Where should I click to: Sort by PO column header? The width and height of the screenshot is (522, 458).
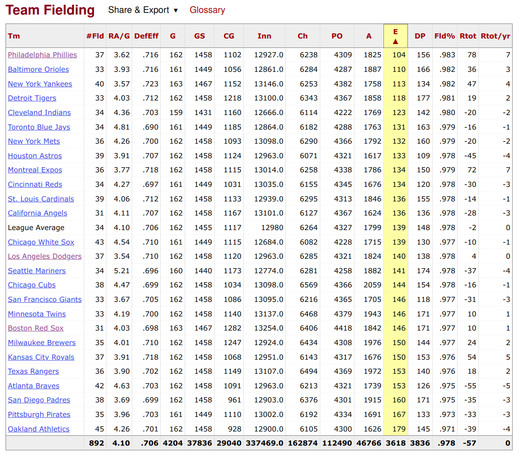click(x=337, y=36)
